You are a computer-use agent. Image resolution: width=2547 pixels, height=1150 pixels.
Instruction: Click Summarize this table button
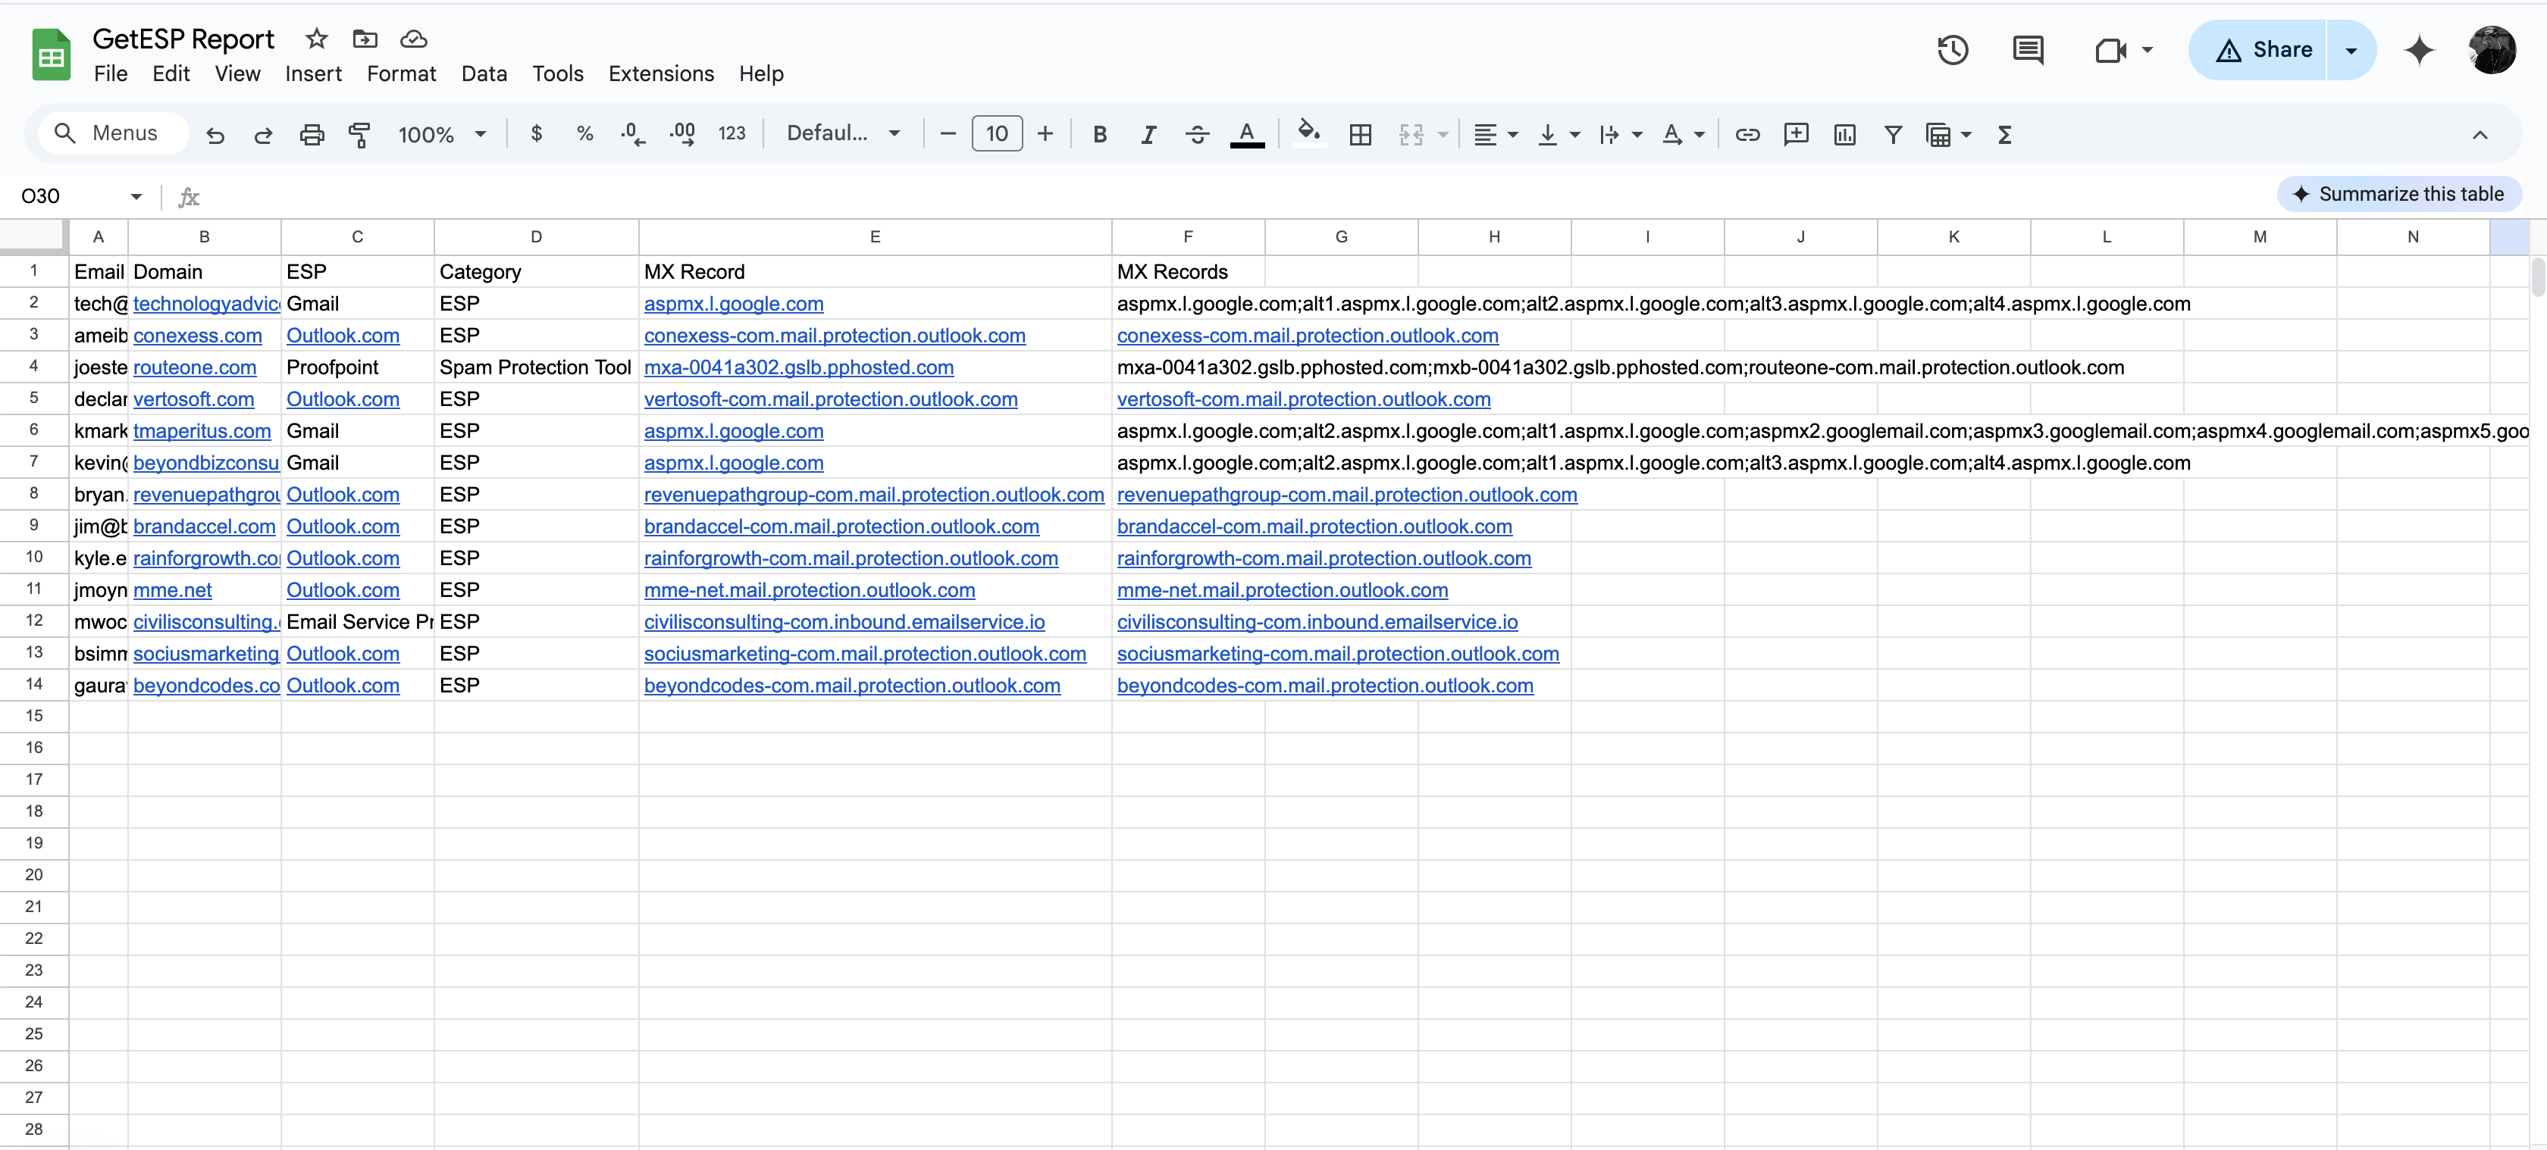[x=2398, y=194]
